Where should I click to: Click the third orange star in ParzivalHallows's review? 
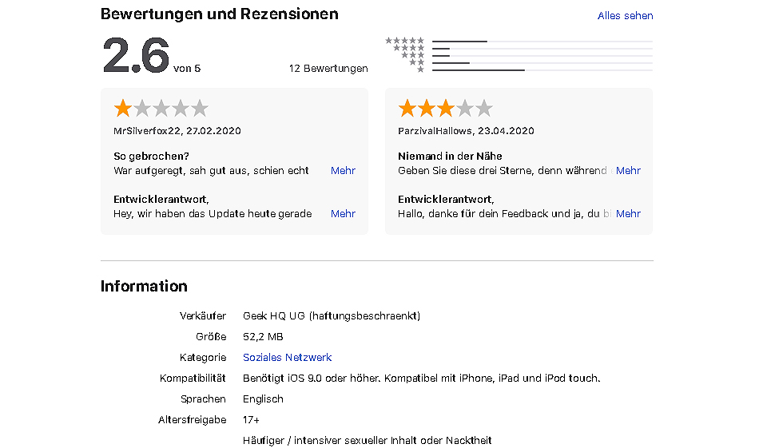coord(446,109)
